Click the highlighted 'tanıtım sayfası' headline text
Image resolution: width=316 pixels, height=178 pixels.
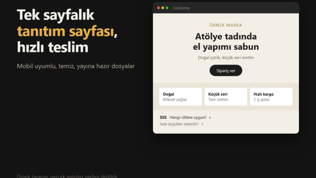pos(65,31)
